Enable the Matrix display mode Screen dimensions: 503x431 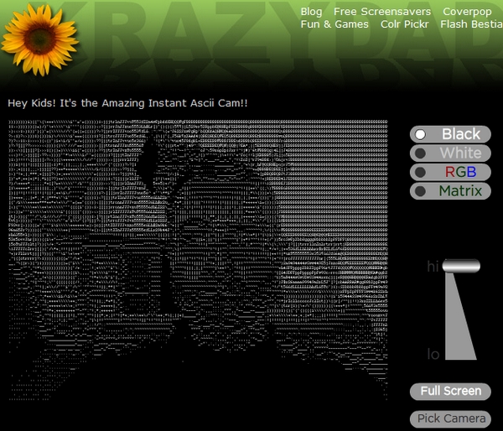pyautogui.click(x=450, y=191)
